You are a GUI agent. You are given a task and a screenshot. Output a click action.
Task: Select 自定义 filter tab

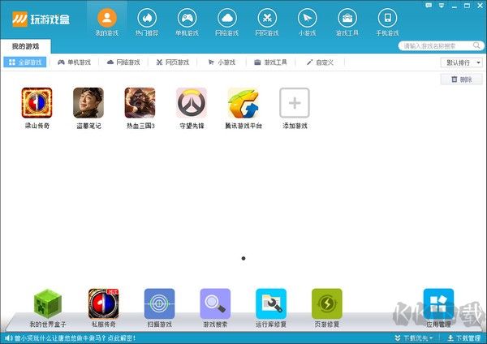[320, 62]
